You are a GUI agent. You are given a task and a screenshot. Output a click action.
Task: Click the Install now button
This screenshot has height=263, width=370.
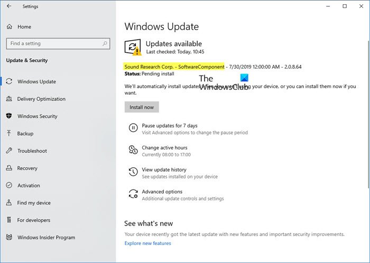(142, 107)
